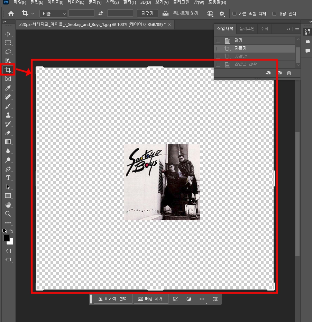Open the background color picker
The width and height of the screenshot is (312, 322).
[x=11, y=242]
